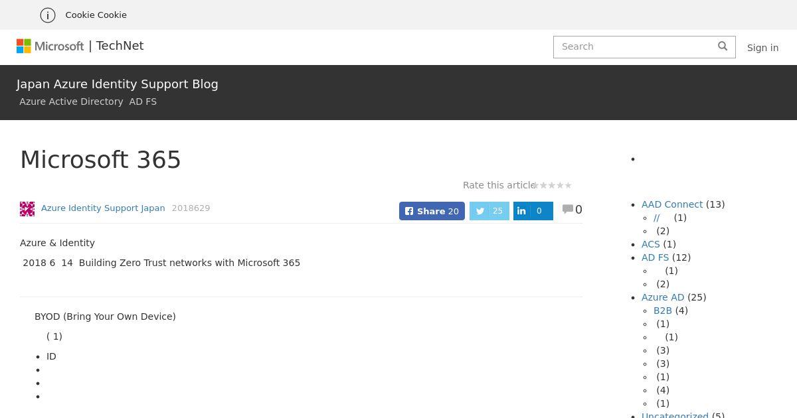Click the Sign in link
Image resolution: width=797 pixels, height=418 pixels.
pyautogui.click(x=762, y=48)
